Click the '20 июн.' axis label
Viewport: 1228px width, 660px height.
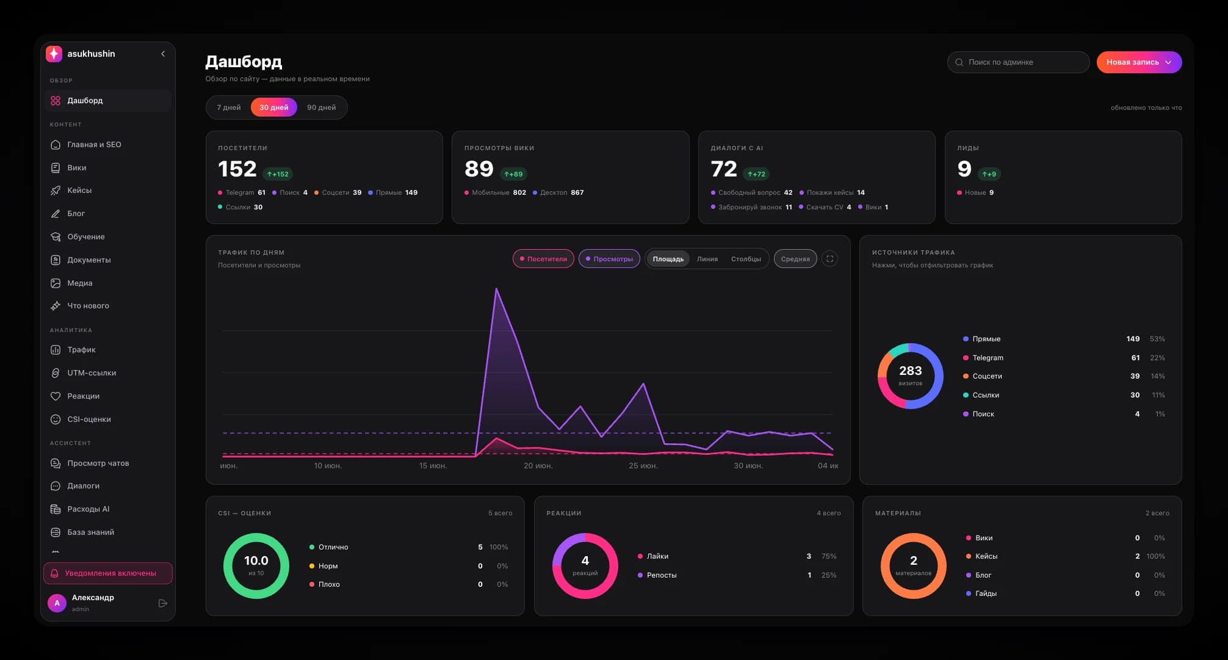(538, 466)
